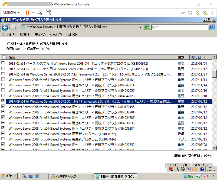
Task: Check the 2017-11 .NET Framework update checkbox
Action: tap(3, 74)
